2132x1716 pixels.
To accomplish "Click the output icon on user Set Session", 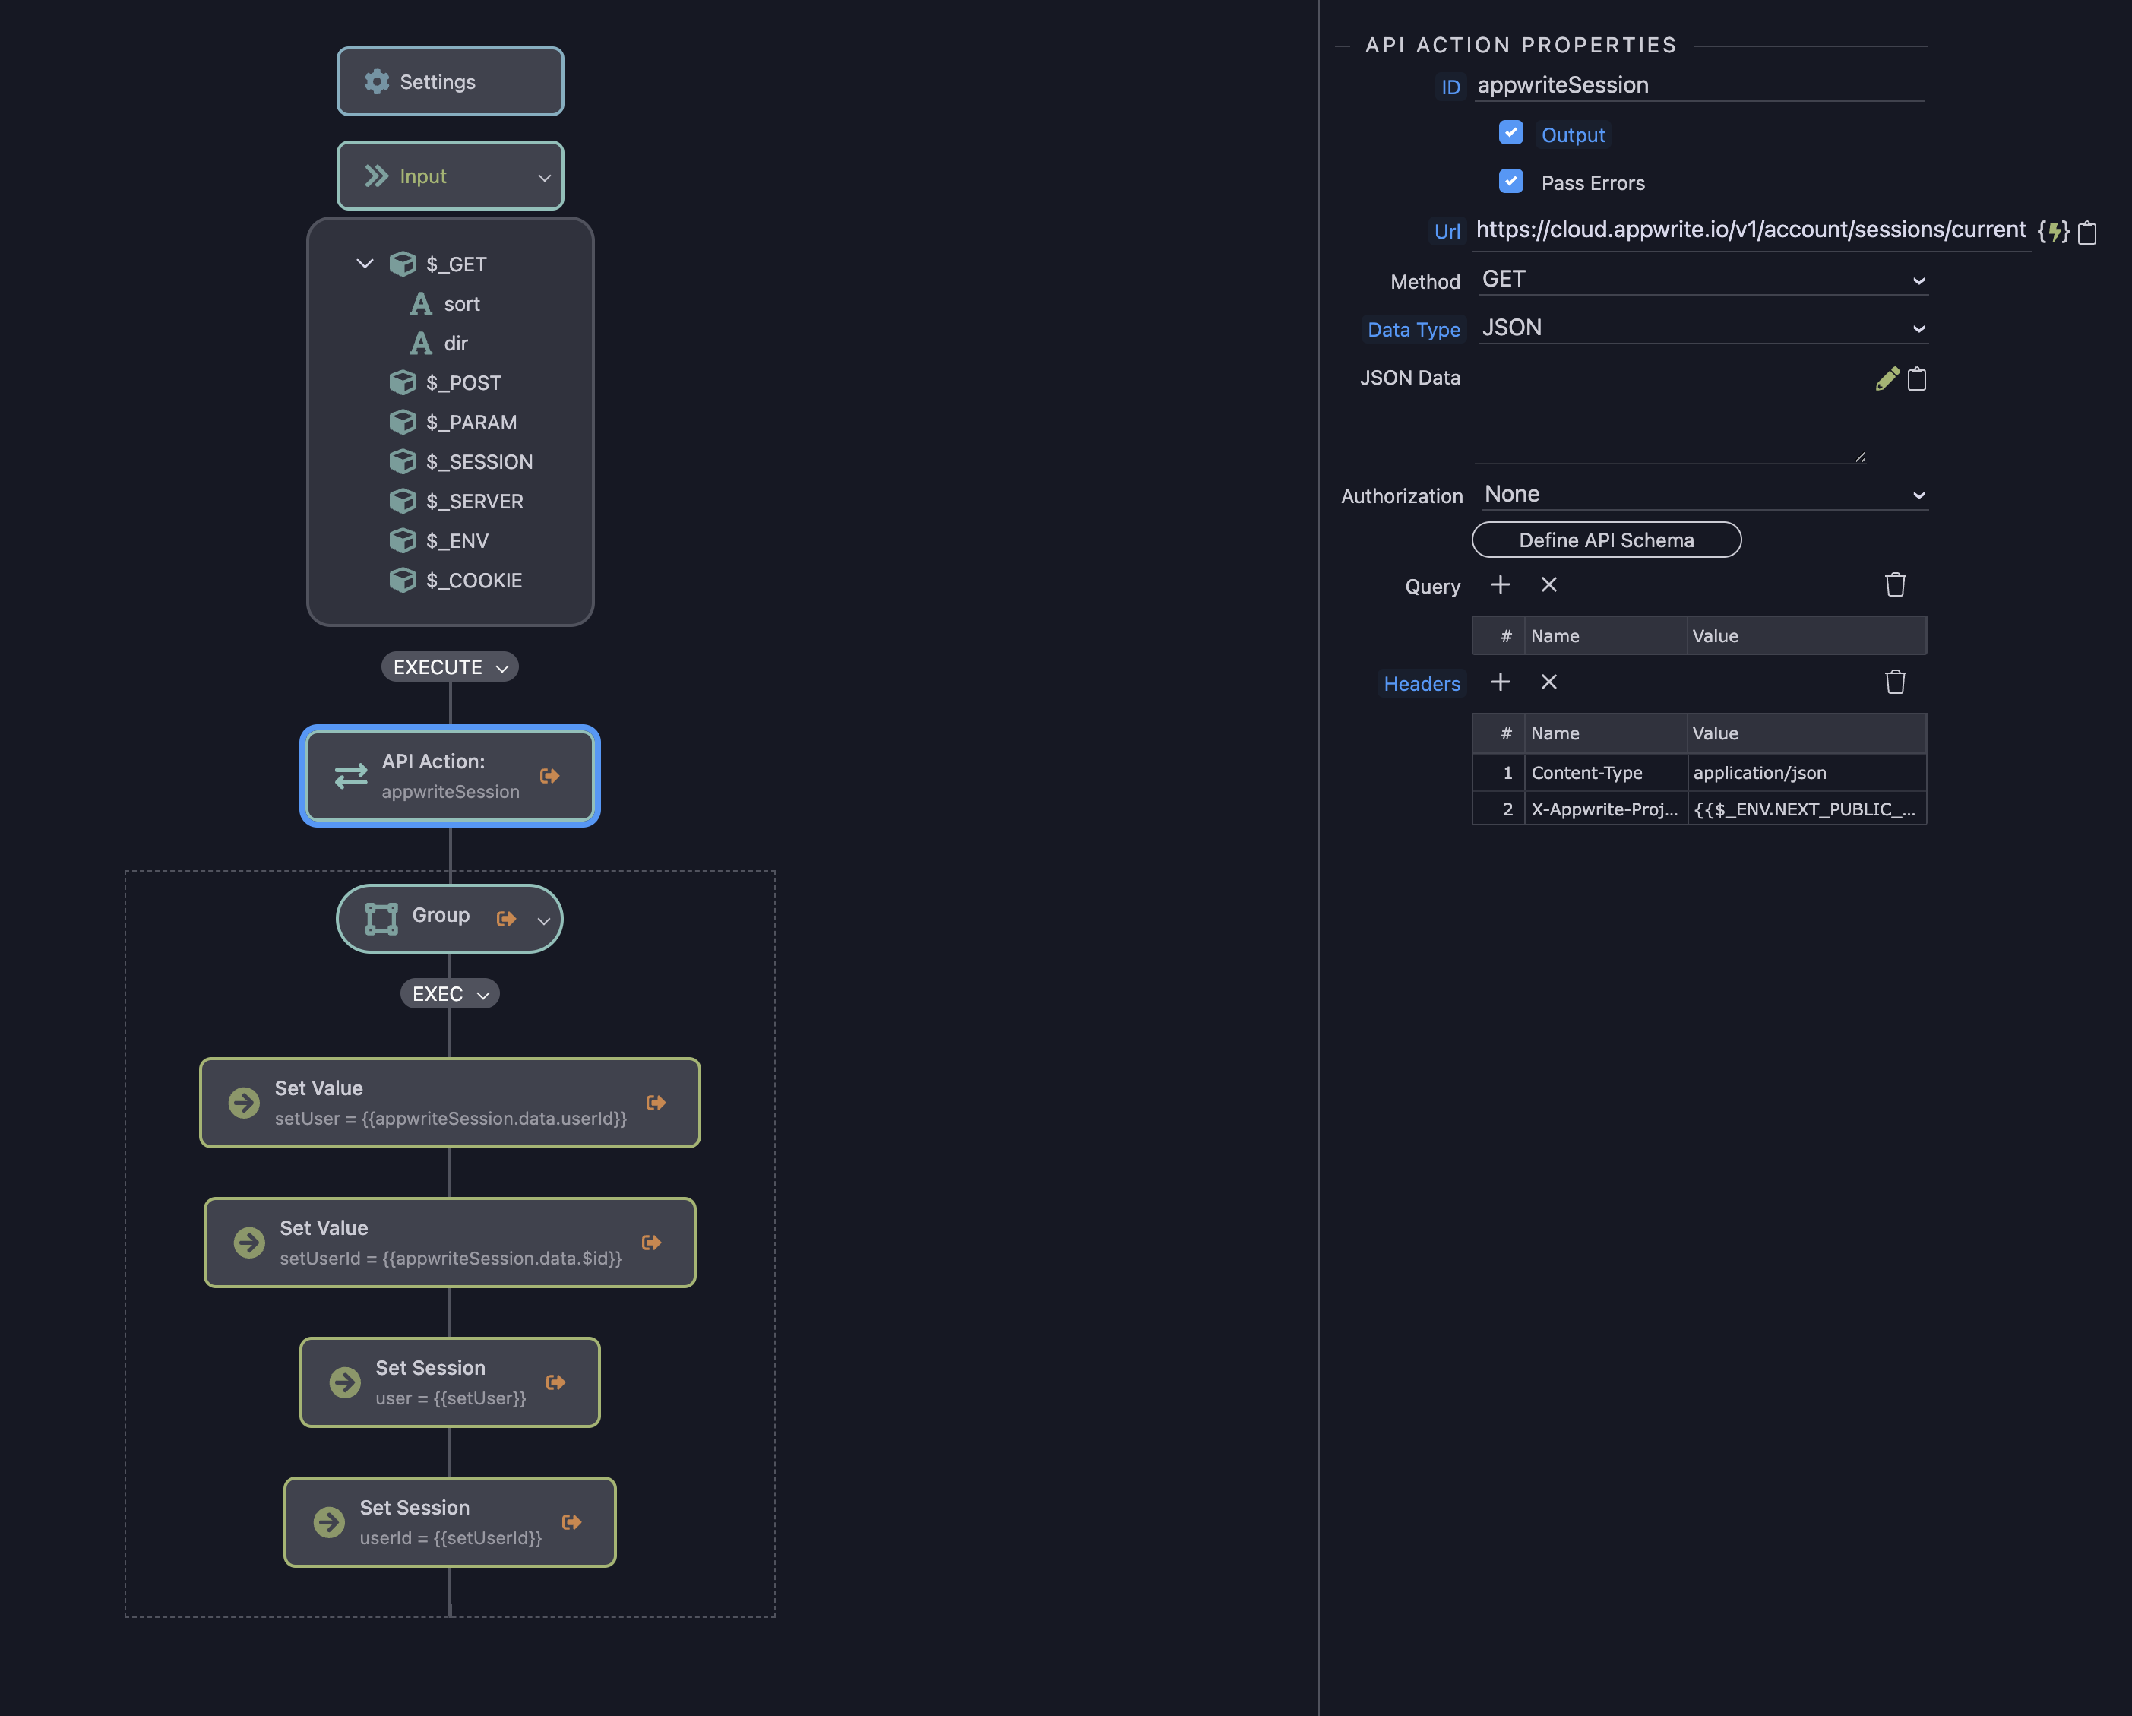I will (555, 1382).
